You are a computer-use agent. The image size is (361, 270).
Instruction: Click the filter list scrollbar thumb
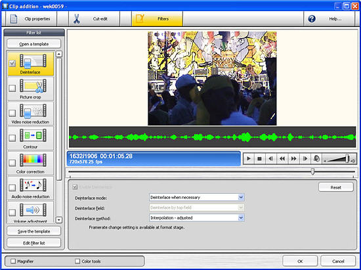click(59, 120)
